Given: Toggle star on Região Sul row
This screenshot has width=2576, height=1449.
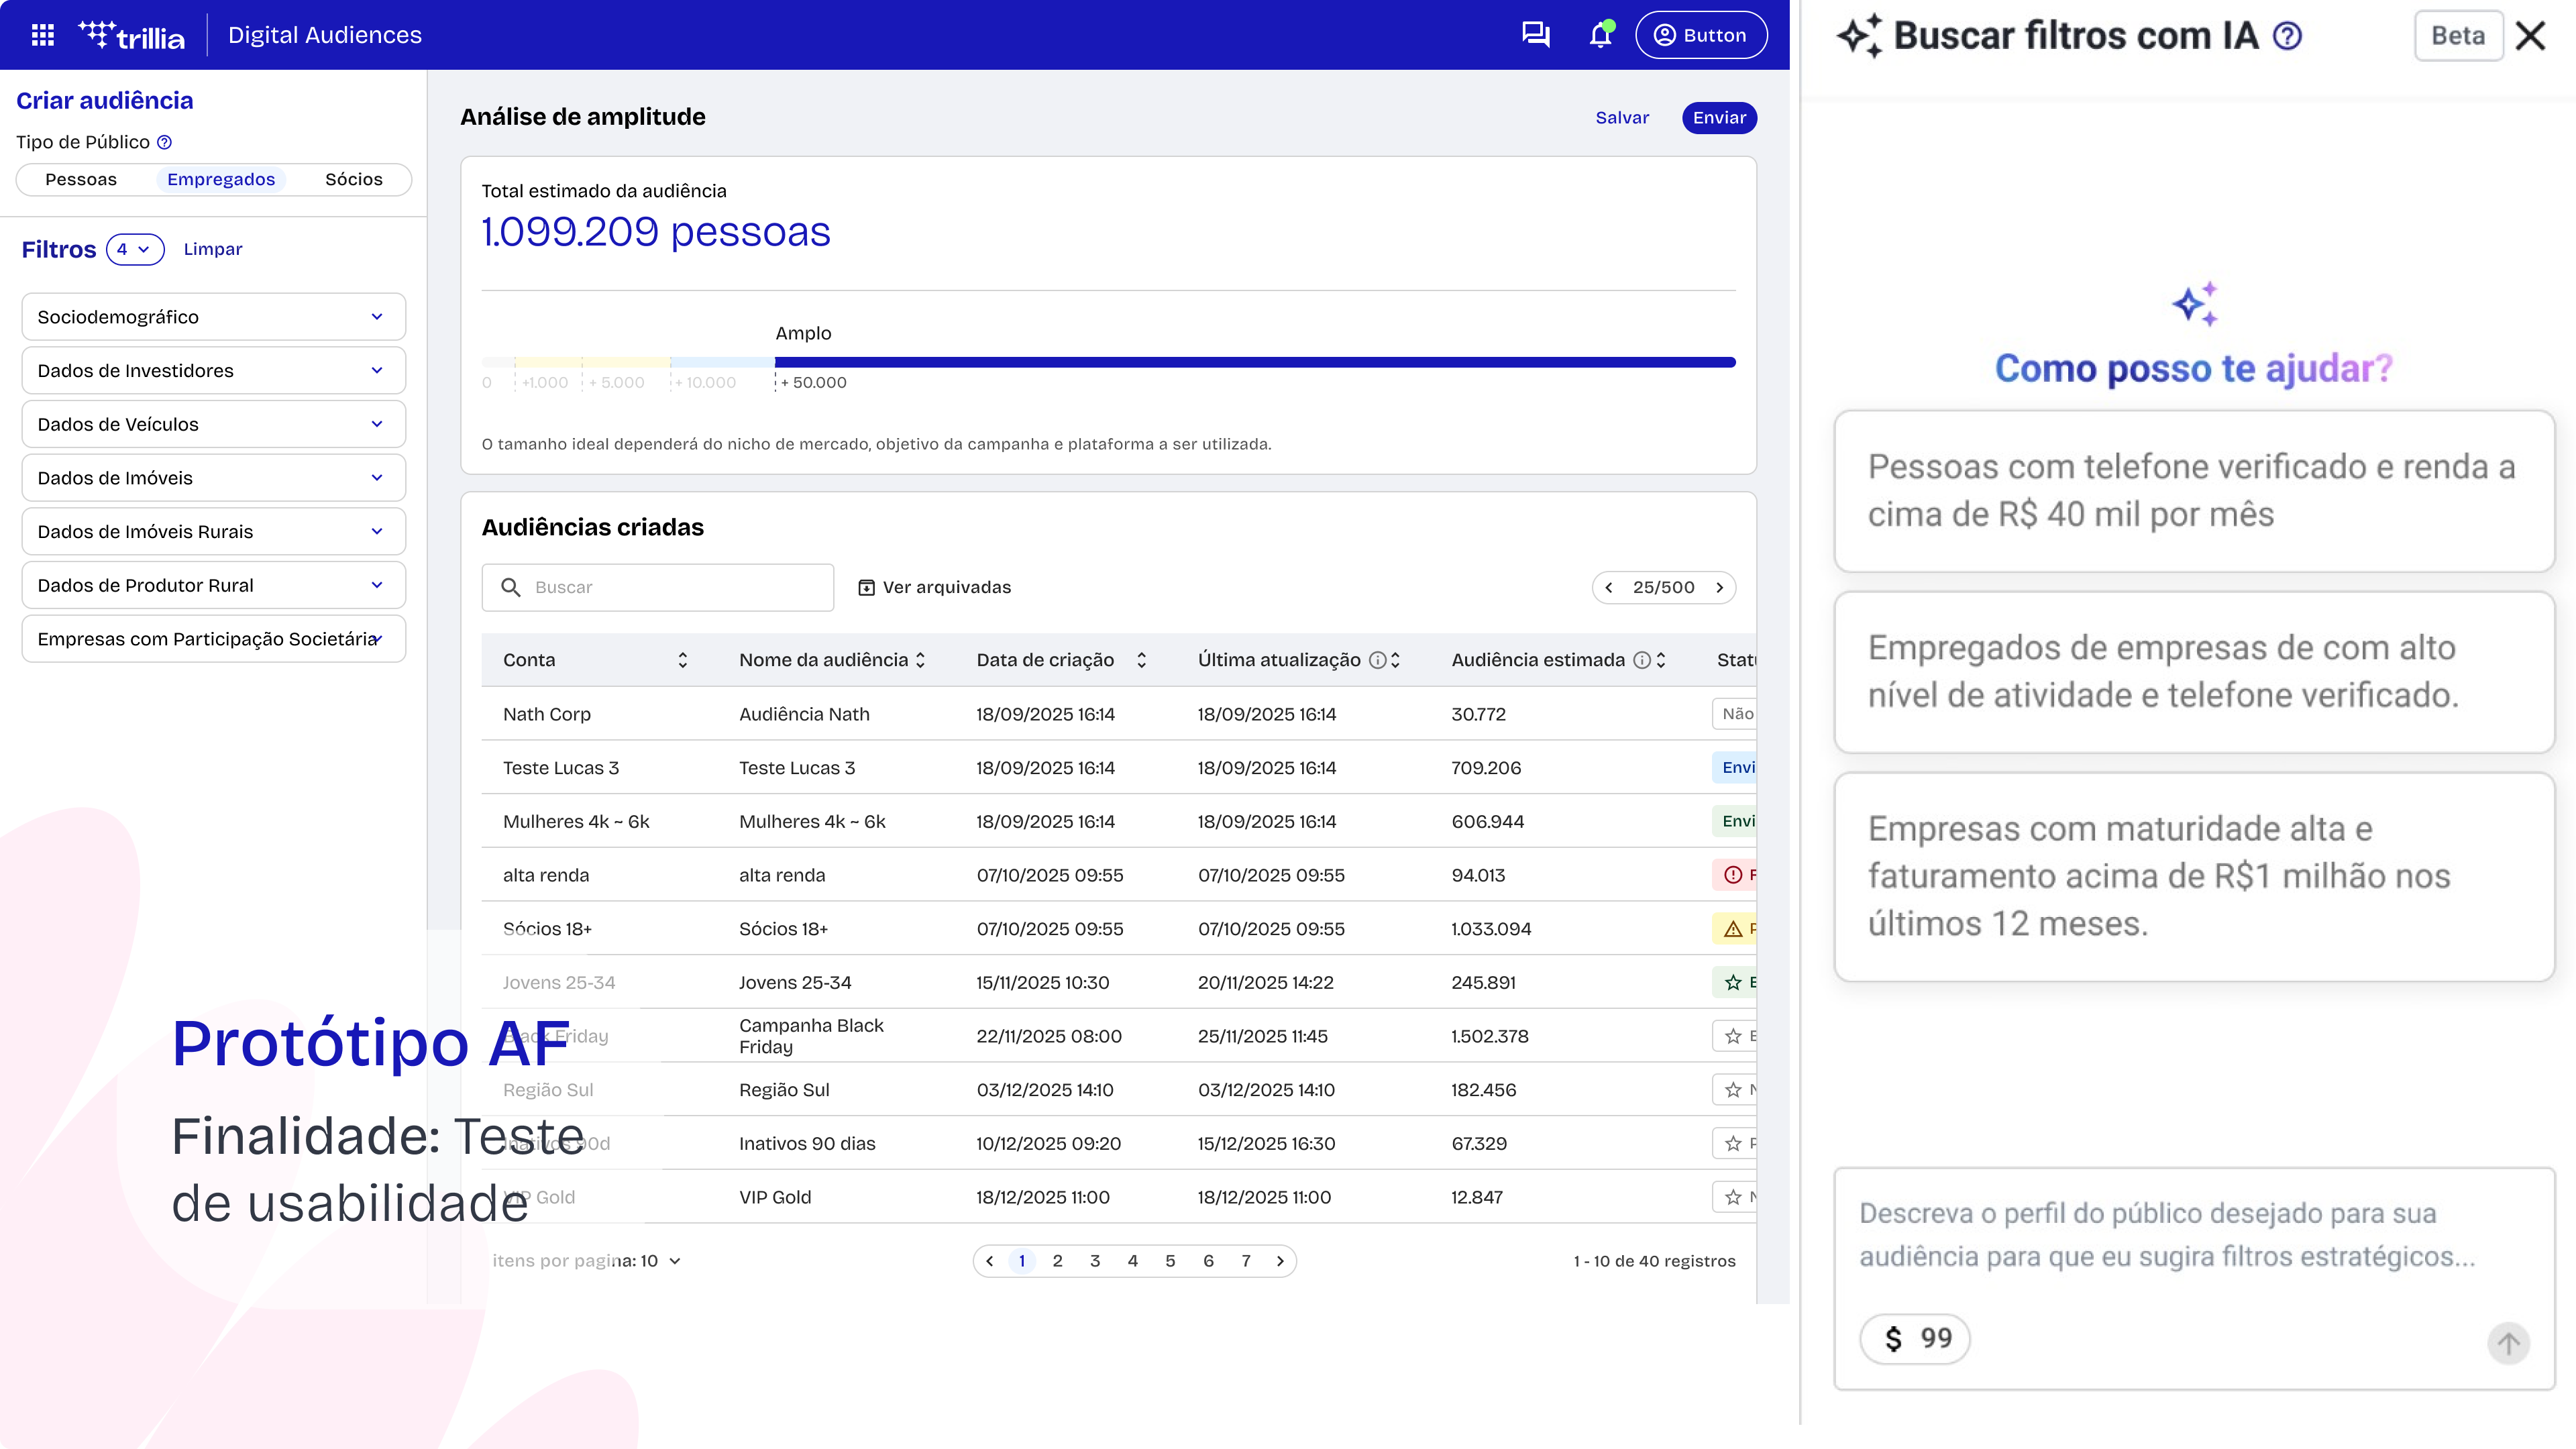Looking at the screenshot, I should coord(1733,1090).
